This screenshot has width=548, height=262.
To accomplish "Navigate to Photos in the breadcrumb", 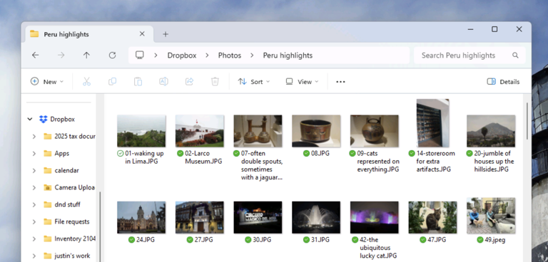I will click(230, 55).
